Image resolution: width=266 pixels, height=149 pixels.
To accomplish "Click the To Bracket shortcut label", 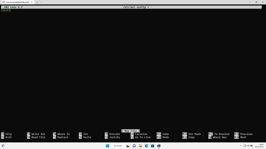I will (x=222, y=134).
